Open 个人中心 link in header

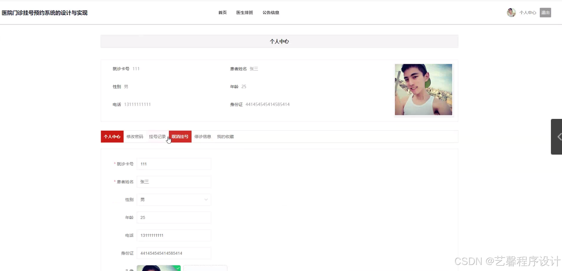[x=528, y=12]
